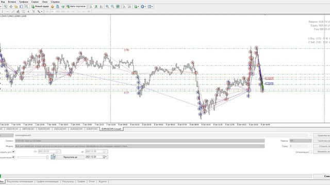Click the tester progress bar
330x185 pixels.
point(156,176)
